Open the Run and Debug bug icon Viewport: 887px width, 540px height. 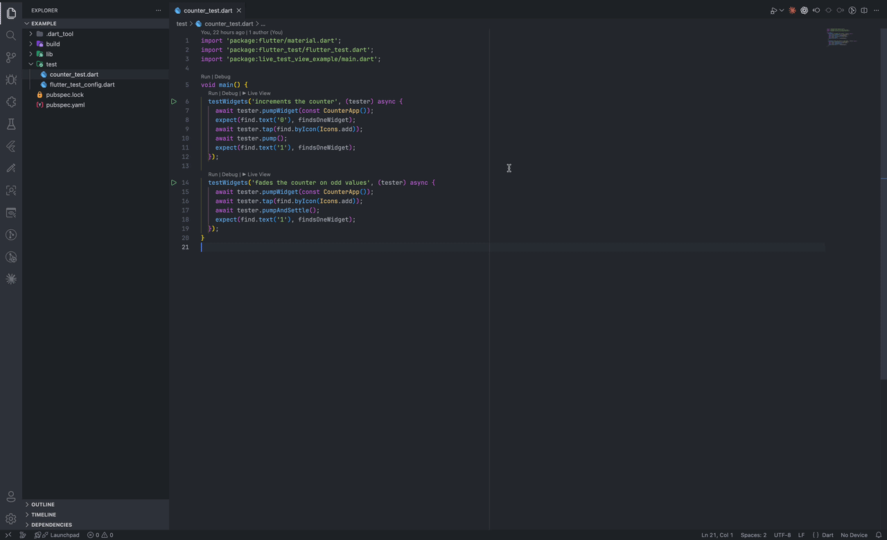pos(11,80)
